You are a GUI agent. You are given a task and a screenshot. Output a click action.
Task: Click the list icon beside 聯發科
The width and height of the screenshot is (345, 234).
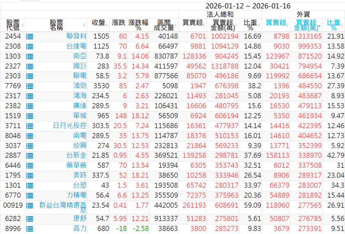30,37
